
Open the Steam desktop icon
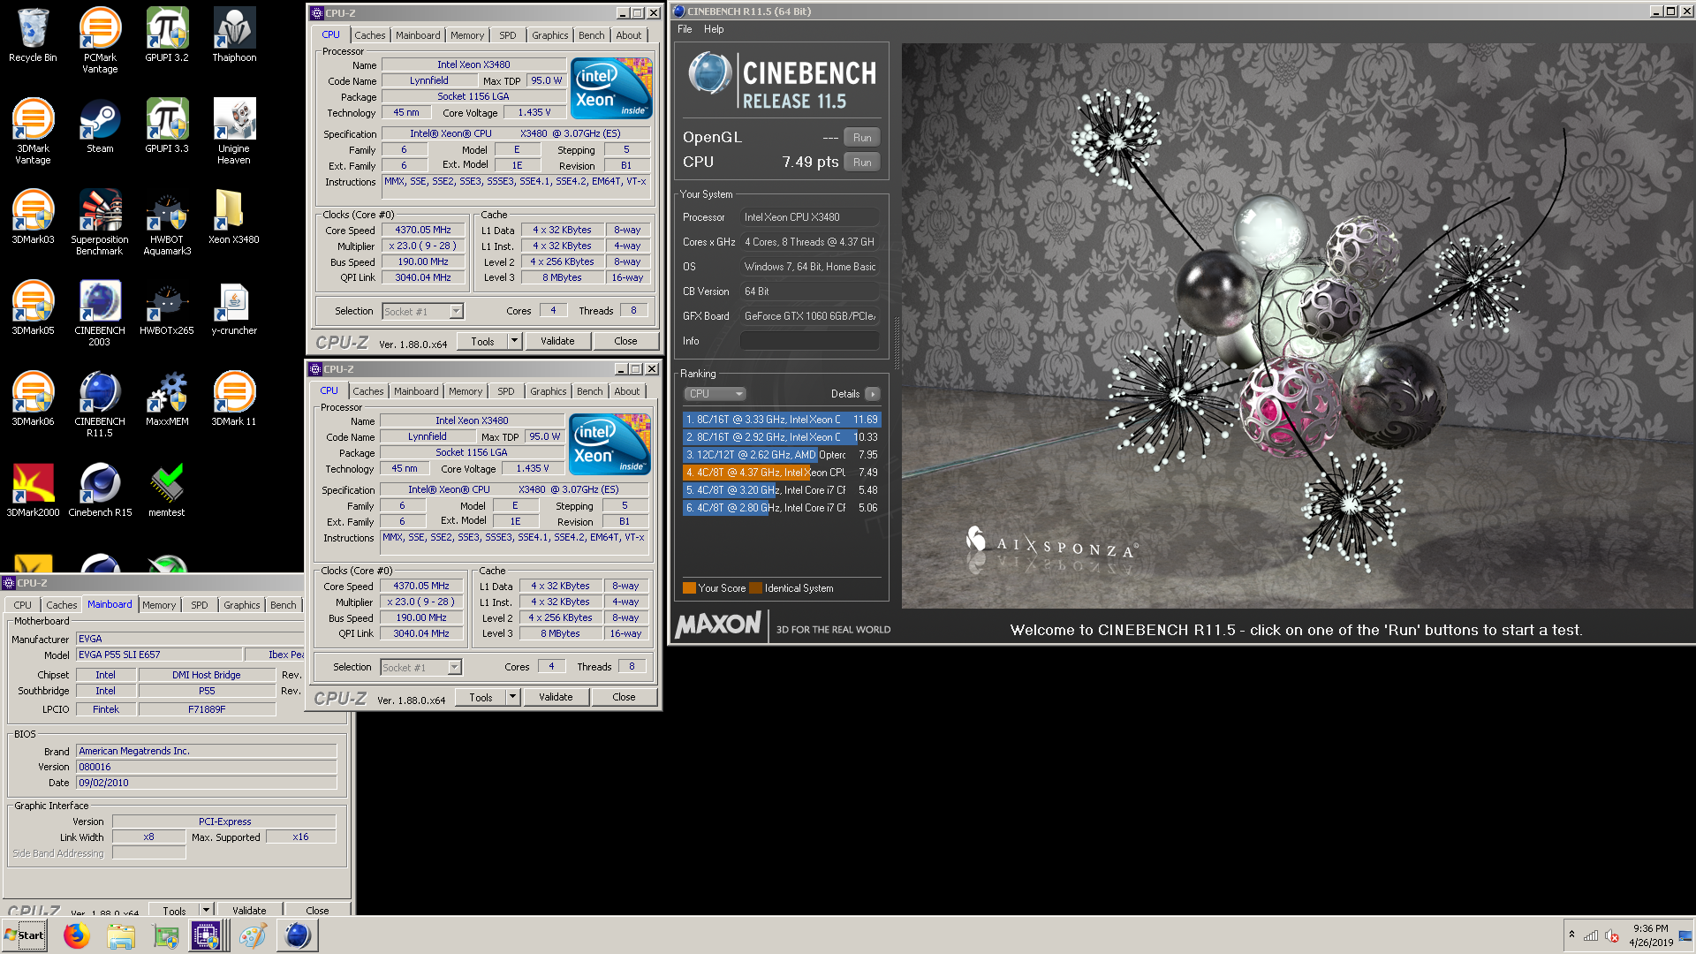tap(100, 126)
